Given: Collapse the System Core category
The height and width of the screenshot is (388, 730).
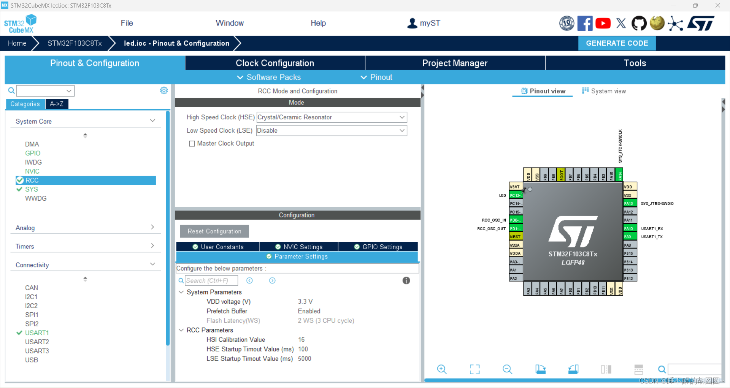Looking at the screenshot, I should 152,121.
